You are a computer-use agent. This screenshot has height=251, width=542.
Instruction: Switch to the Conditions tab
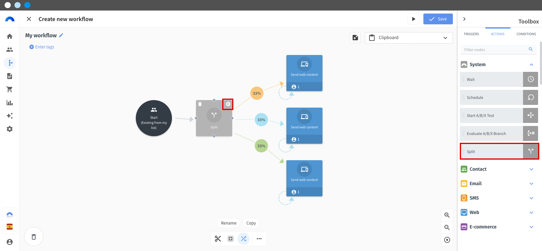click(526, 34)
